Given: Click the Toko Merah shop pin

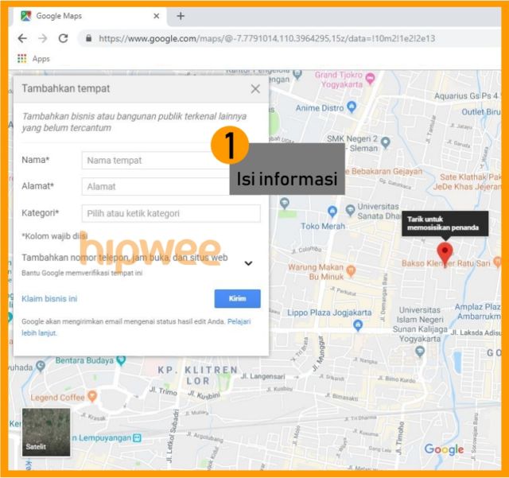Looking at the screenshot, I should pos(332,212).
